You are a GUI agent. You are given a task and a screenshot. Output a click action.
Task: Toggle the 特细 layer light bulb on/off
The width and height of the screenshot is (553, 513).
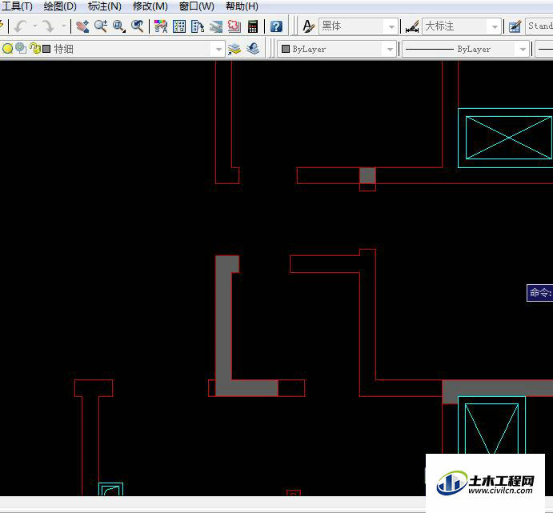pos(8,48)
